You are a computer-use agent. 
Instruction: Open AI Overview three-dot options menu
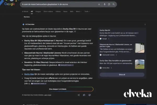pos(145,24)
